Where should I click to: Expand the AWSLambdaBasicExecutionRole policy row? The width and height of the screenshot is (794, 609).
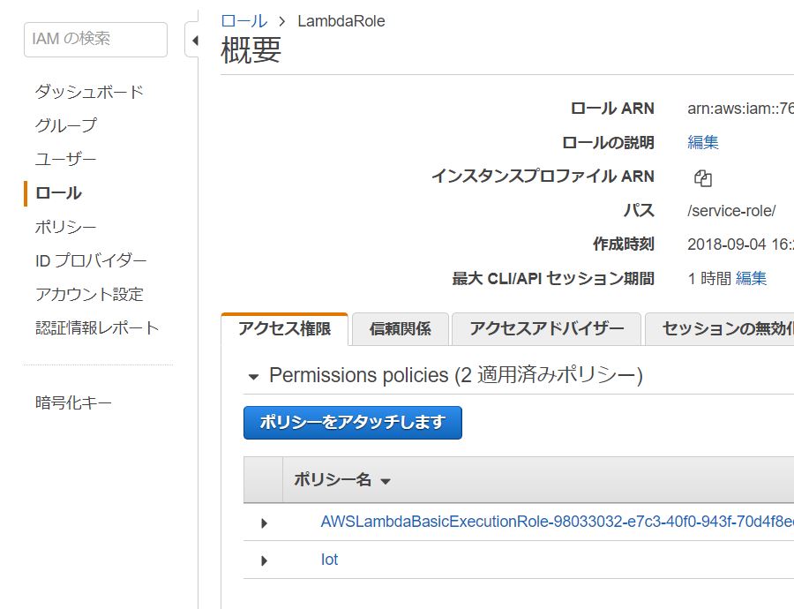263,523
